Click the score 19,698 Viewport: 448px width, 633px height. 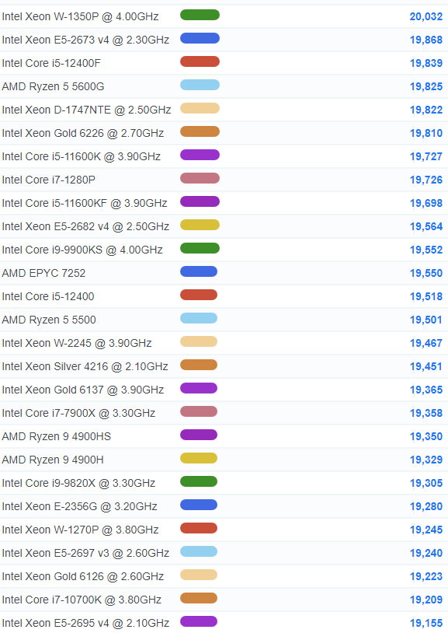pos(426,203)
